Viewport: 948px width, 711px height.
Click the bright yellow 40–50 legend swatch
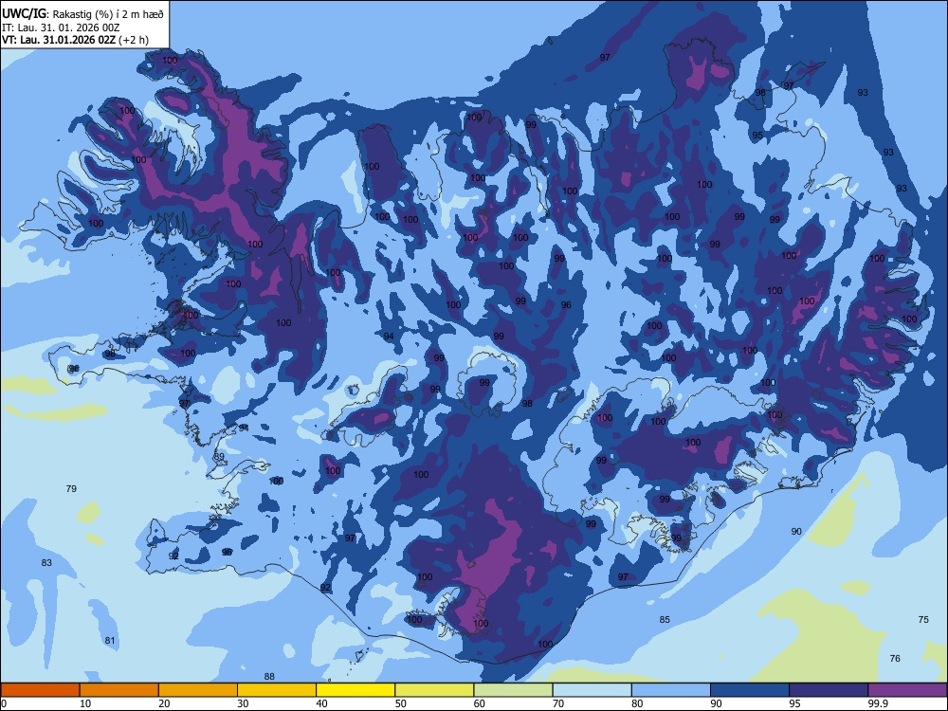coord(355,690)
